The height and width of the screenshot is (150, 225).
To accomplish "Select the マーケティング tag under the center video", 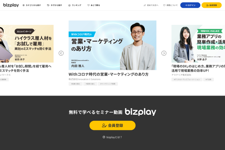I will (108, 84).
